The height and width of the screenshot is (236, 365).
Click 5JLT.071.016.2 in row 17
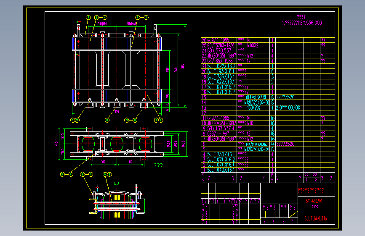tap(221, 87)
